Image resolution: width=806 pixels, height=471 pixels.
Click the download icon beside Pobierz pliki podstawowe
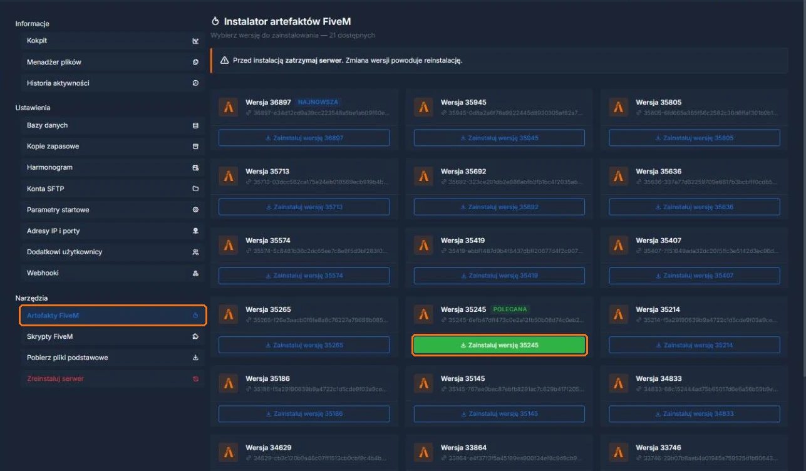tap(195, 358)
